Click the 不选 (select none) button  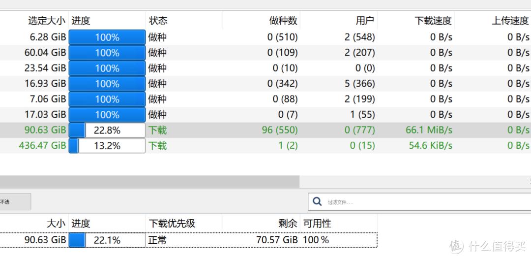[x=15, y=202]
